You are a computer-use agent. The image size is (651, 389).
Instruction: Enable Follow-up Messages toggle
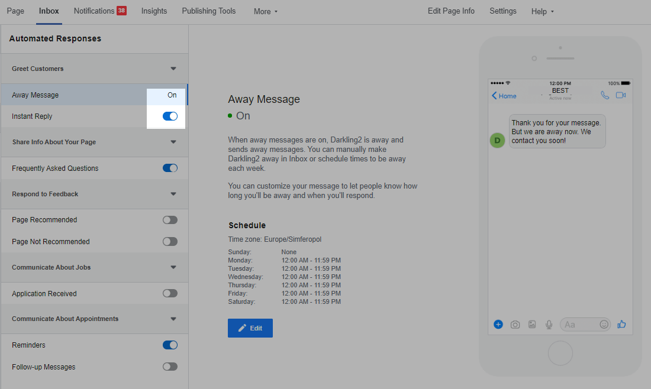tap(170, 367)
